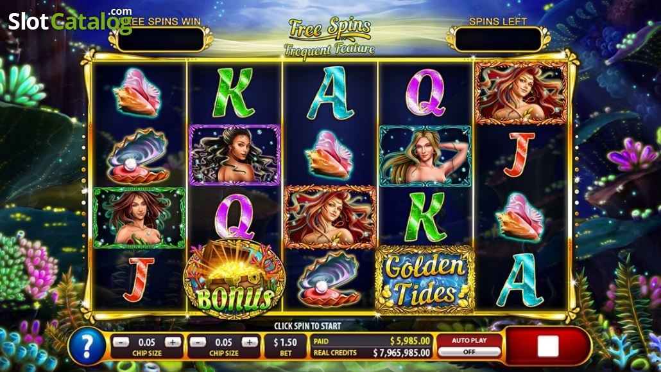Click the pink conch shell on first reel
The width and height of the screenshot is (661, 372).
(x=137, y=93)
